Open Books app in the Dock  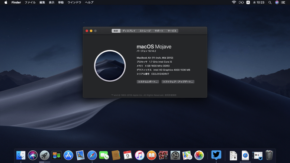tap(151, 155)
